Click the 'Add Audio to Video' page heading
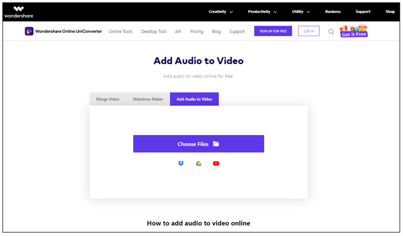The width and height of the screenshot is (403, 236). [199, 61]
